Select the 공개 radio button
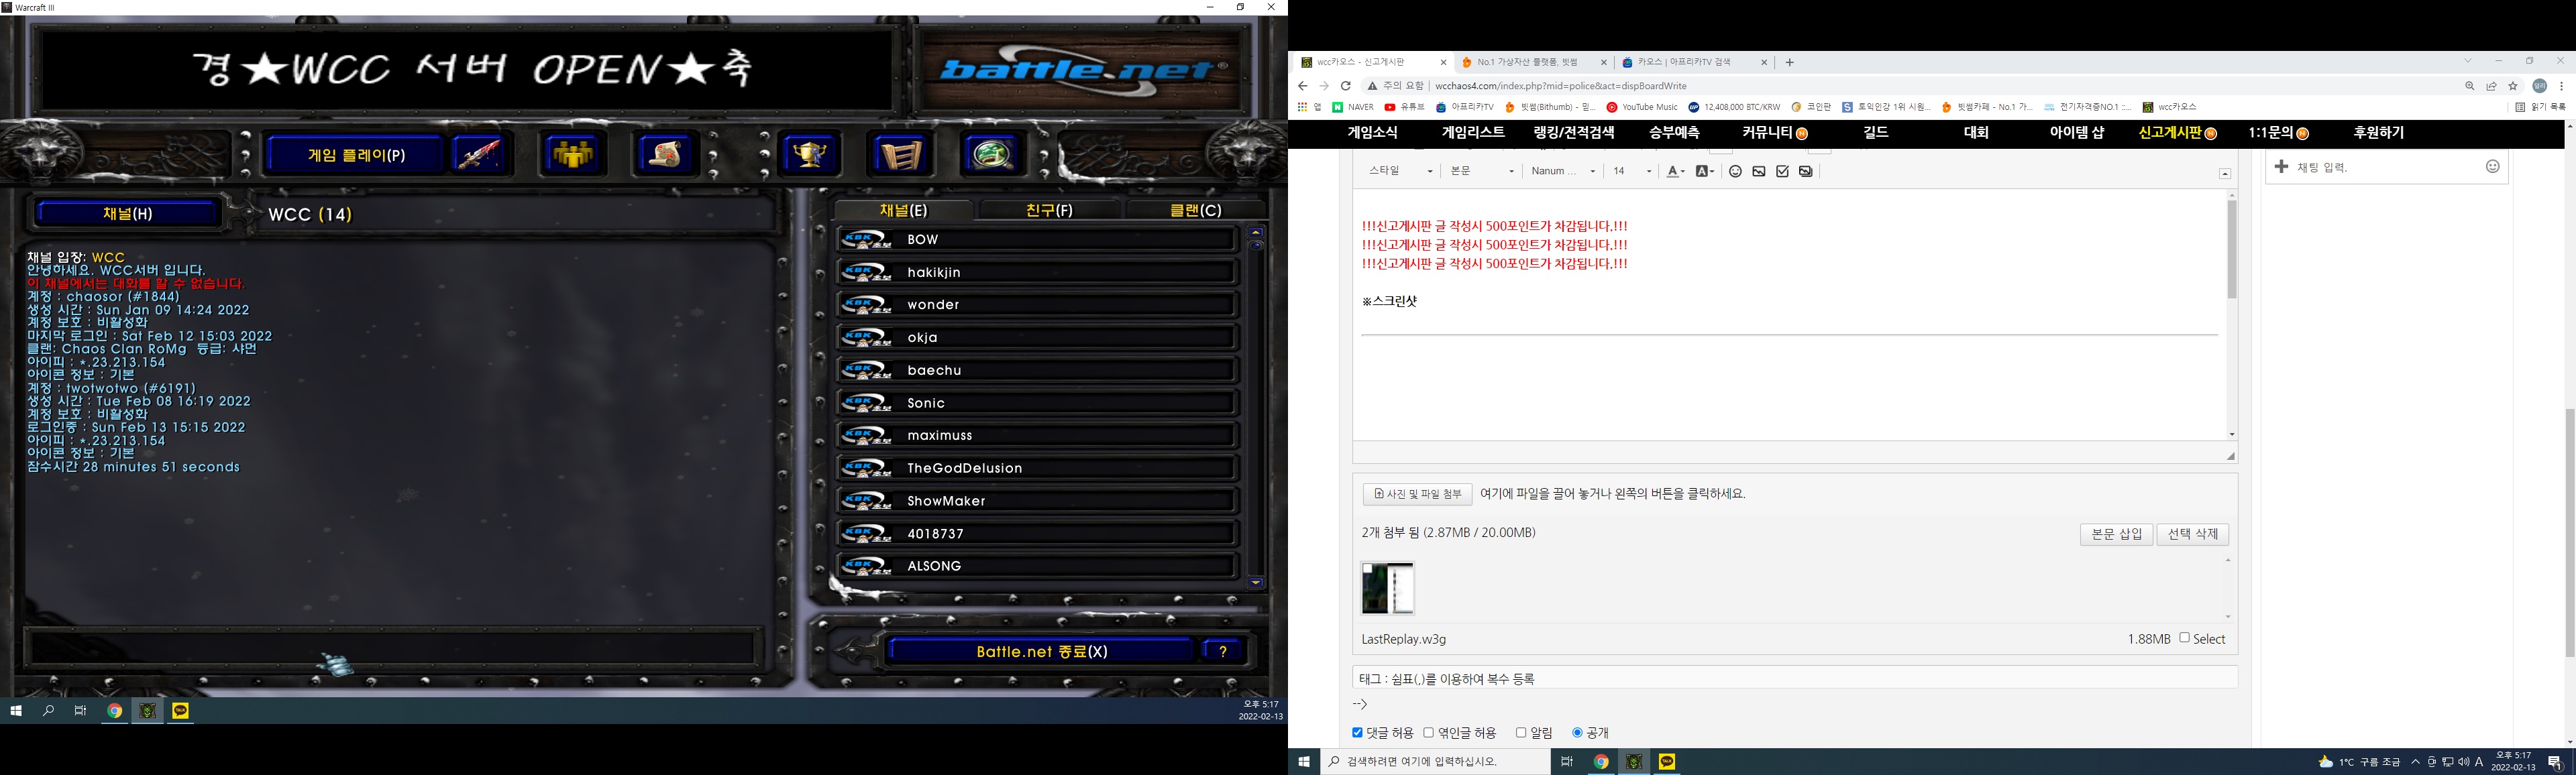The height and width of the screenshot is (775, 2576). point(1577,733)
